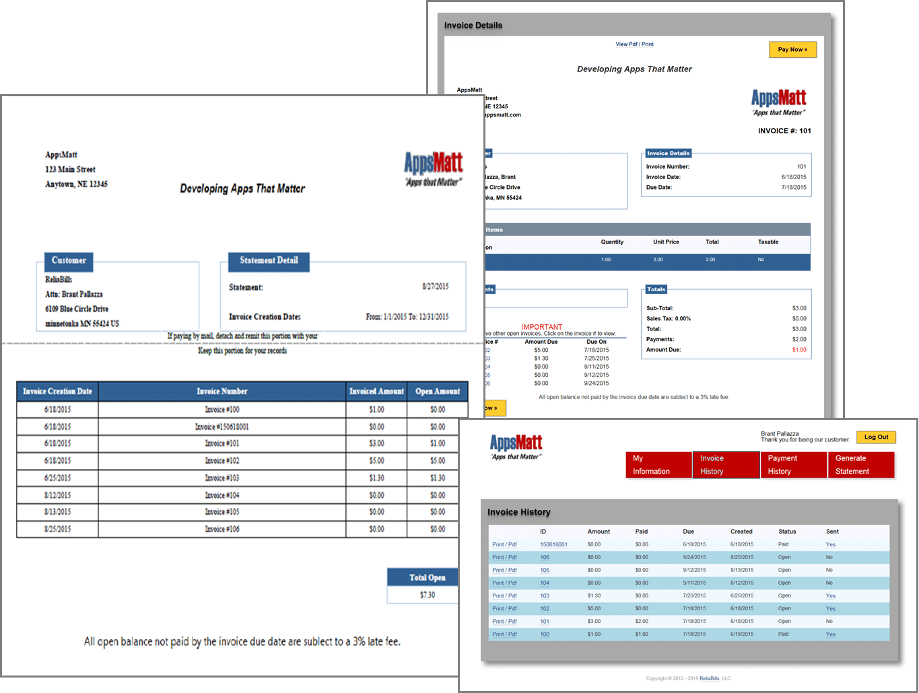Click the AppsMatt logo on the printed statement

click(433, 165)
